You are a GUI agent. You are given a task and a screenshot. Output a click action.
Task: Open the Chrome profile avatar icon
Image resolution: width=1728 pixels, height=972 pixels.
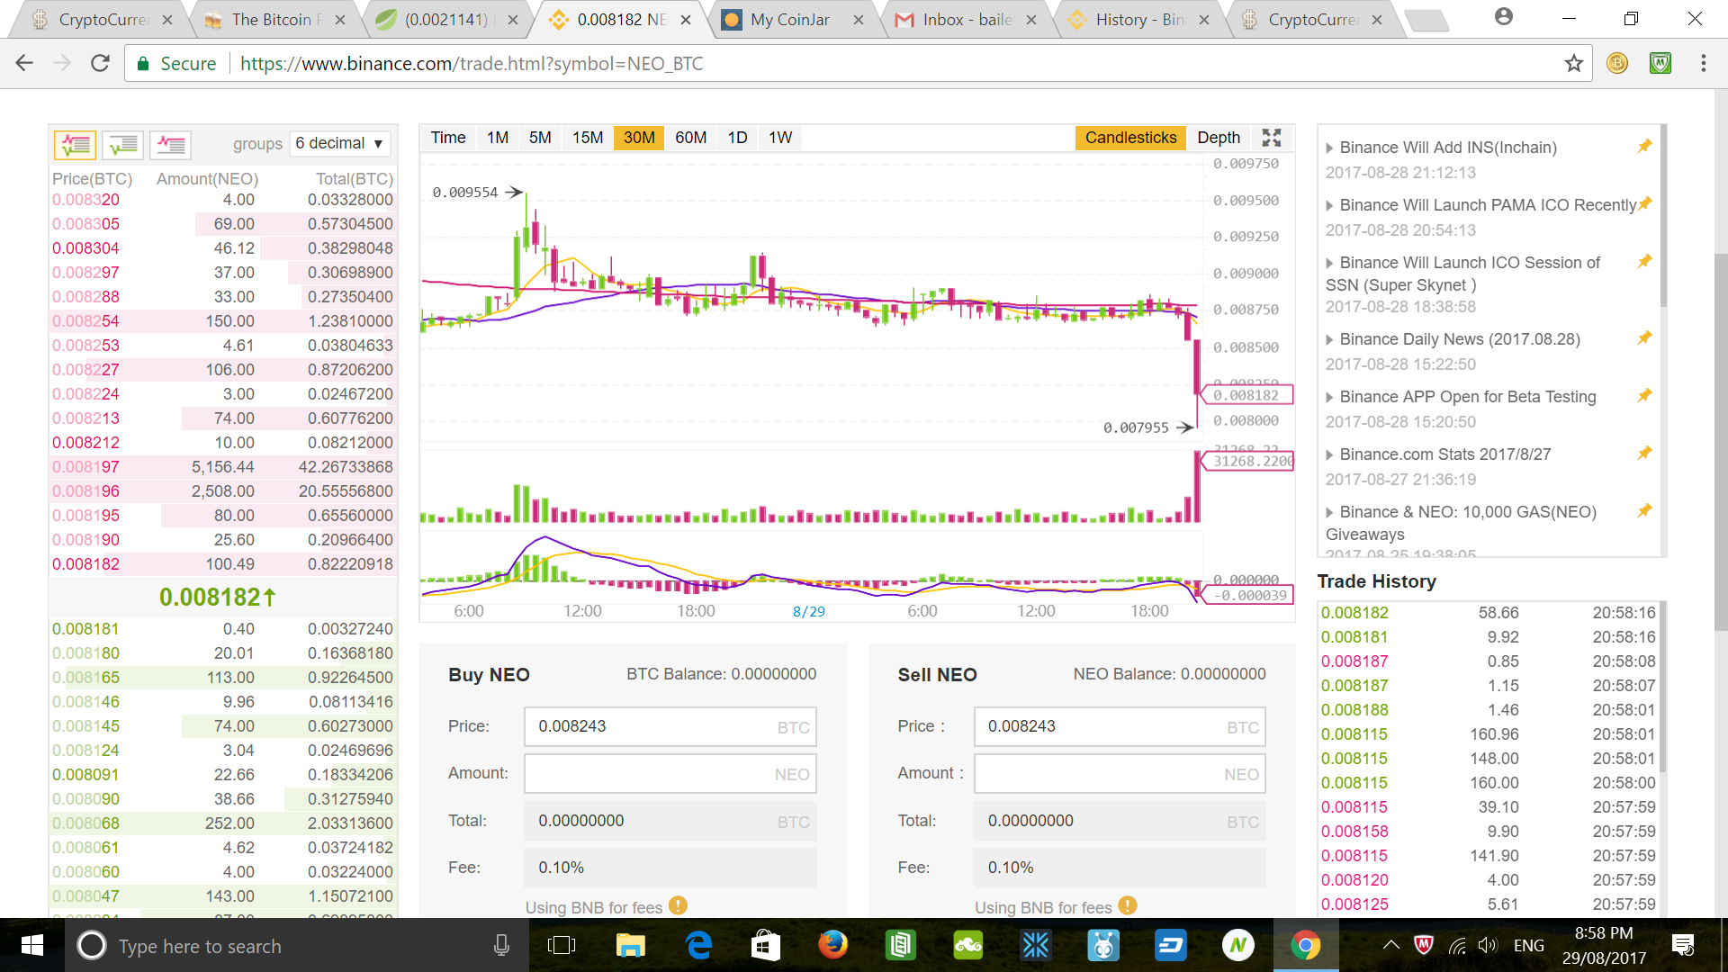pos(1503,16)
